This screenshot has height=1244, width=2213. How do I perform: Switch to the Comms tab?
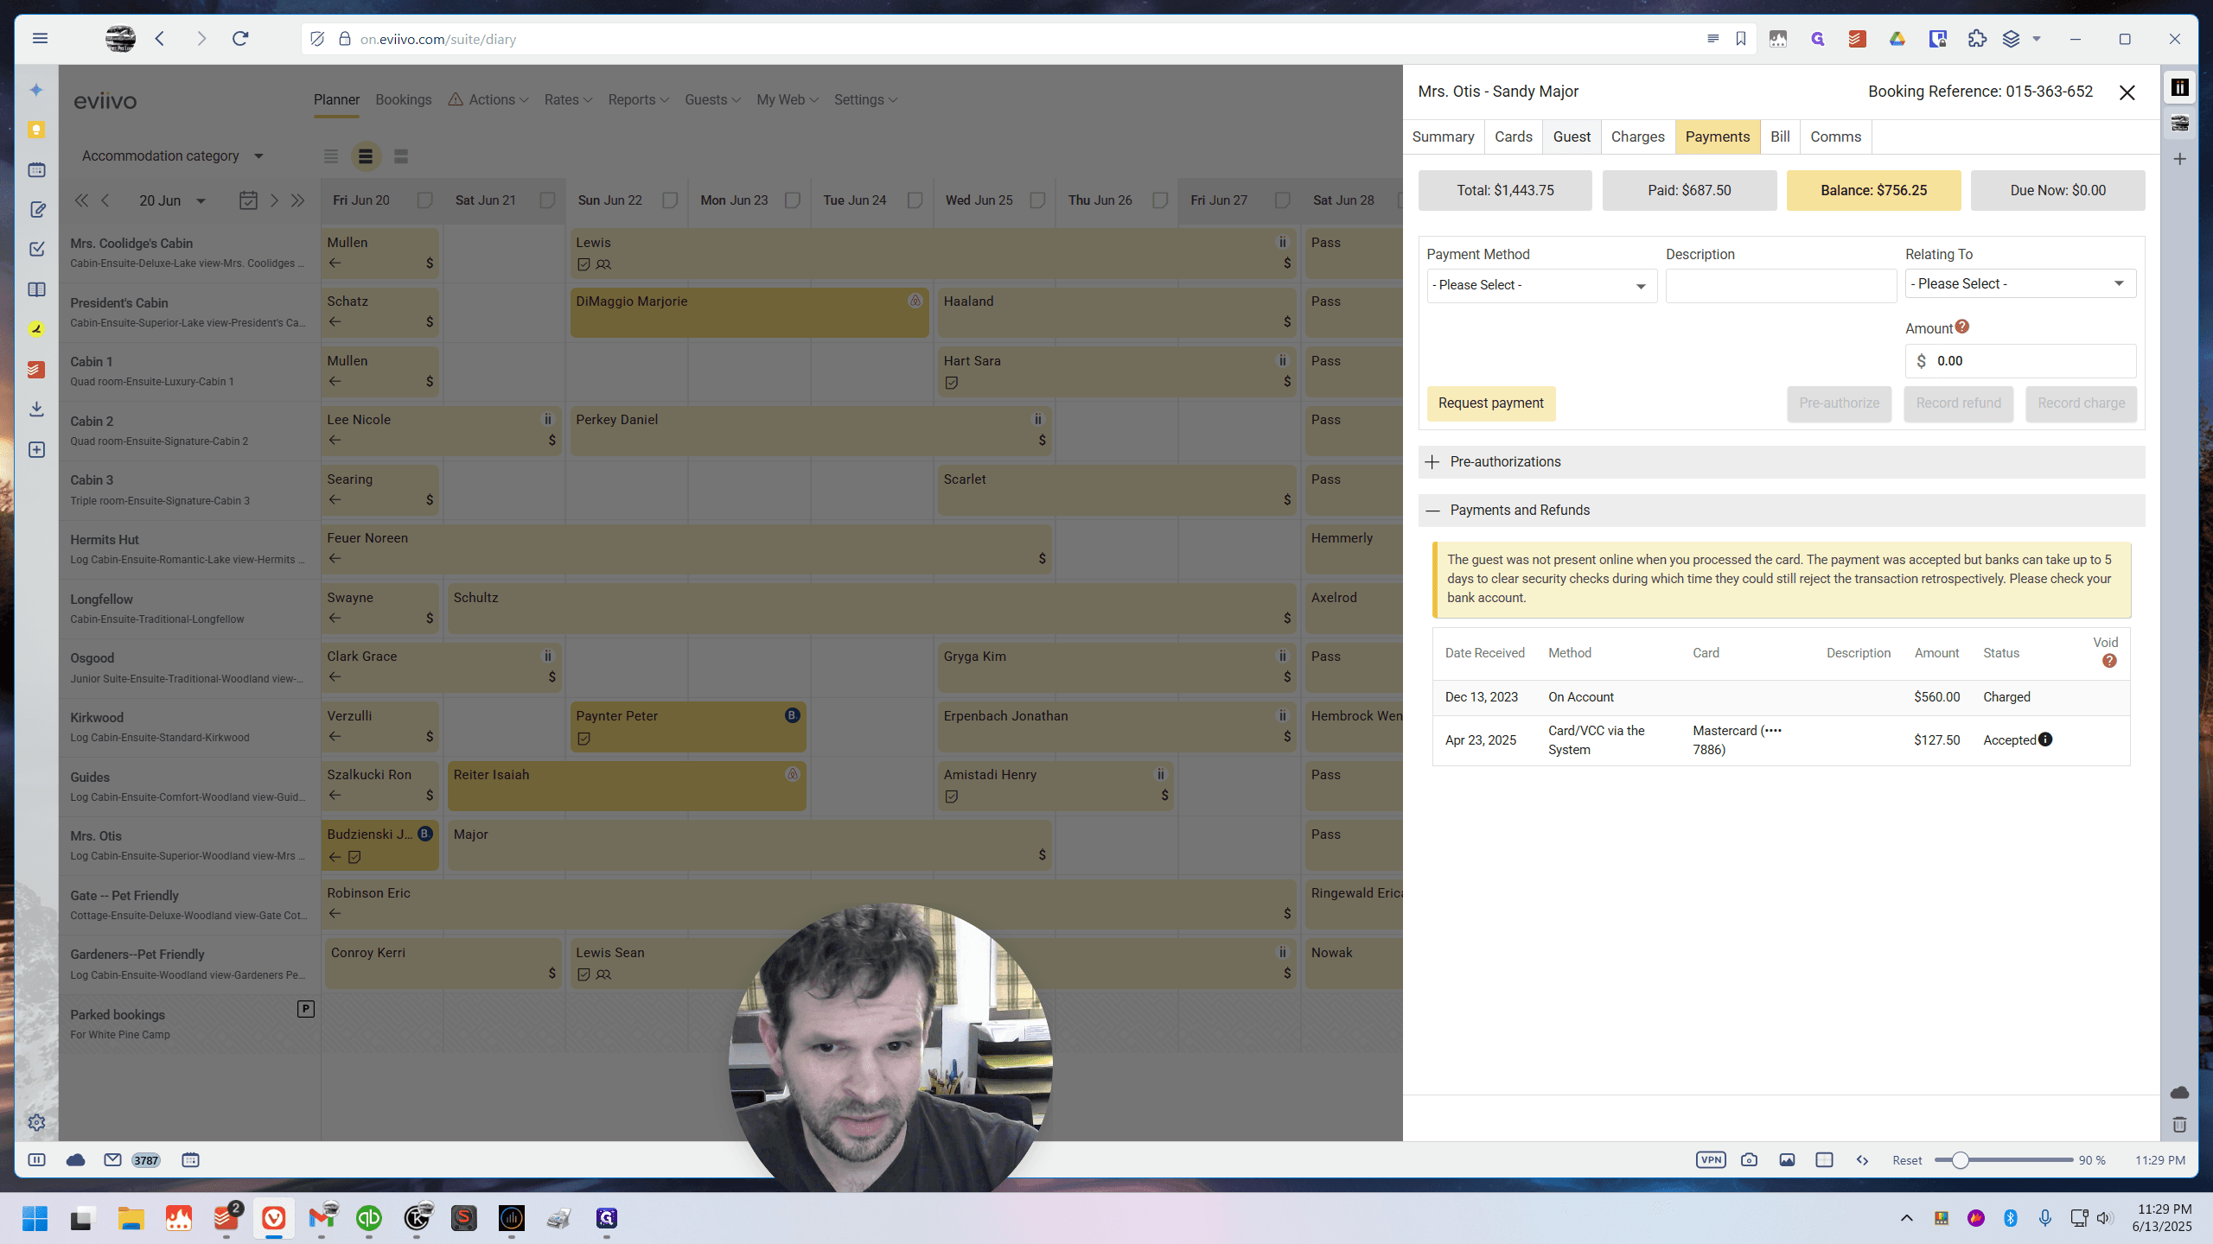[x=1835, y=136]
